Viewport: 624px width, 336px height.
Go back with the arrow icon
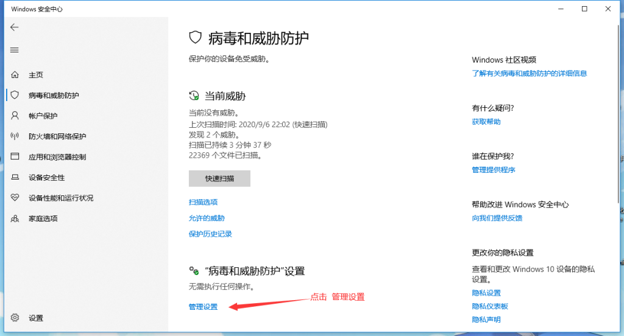point(15,27)
